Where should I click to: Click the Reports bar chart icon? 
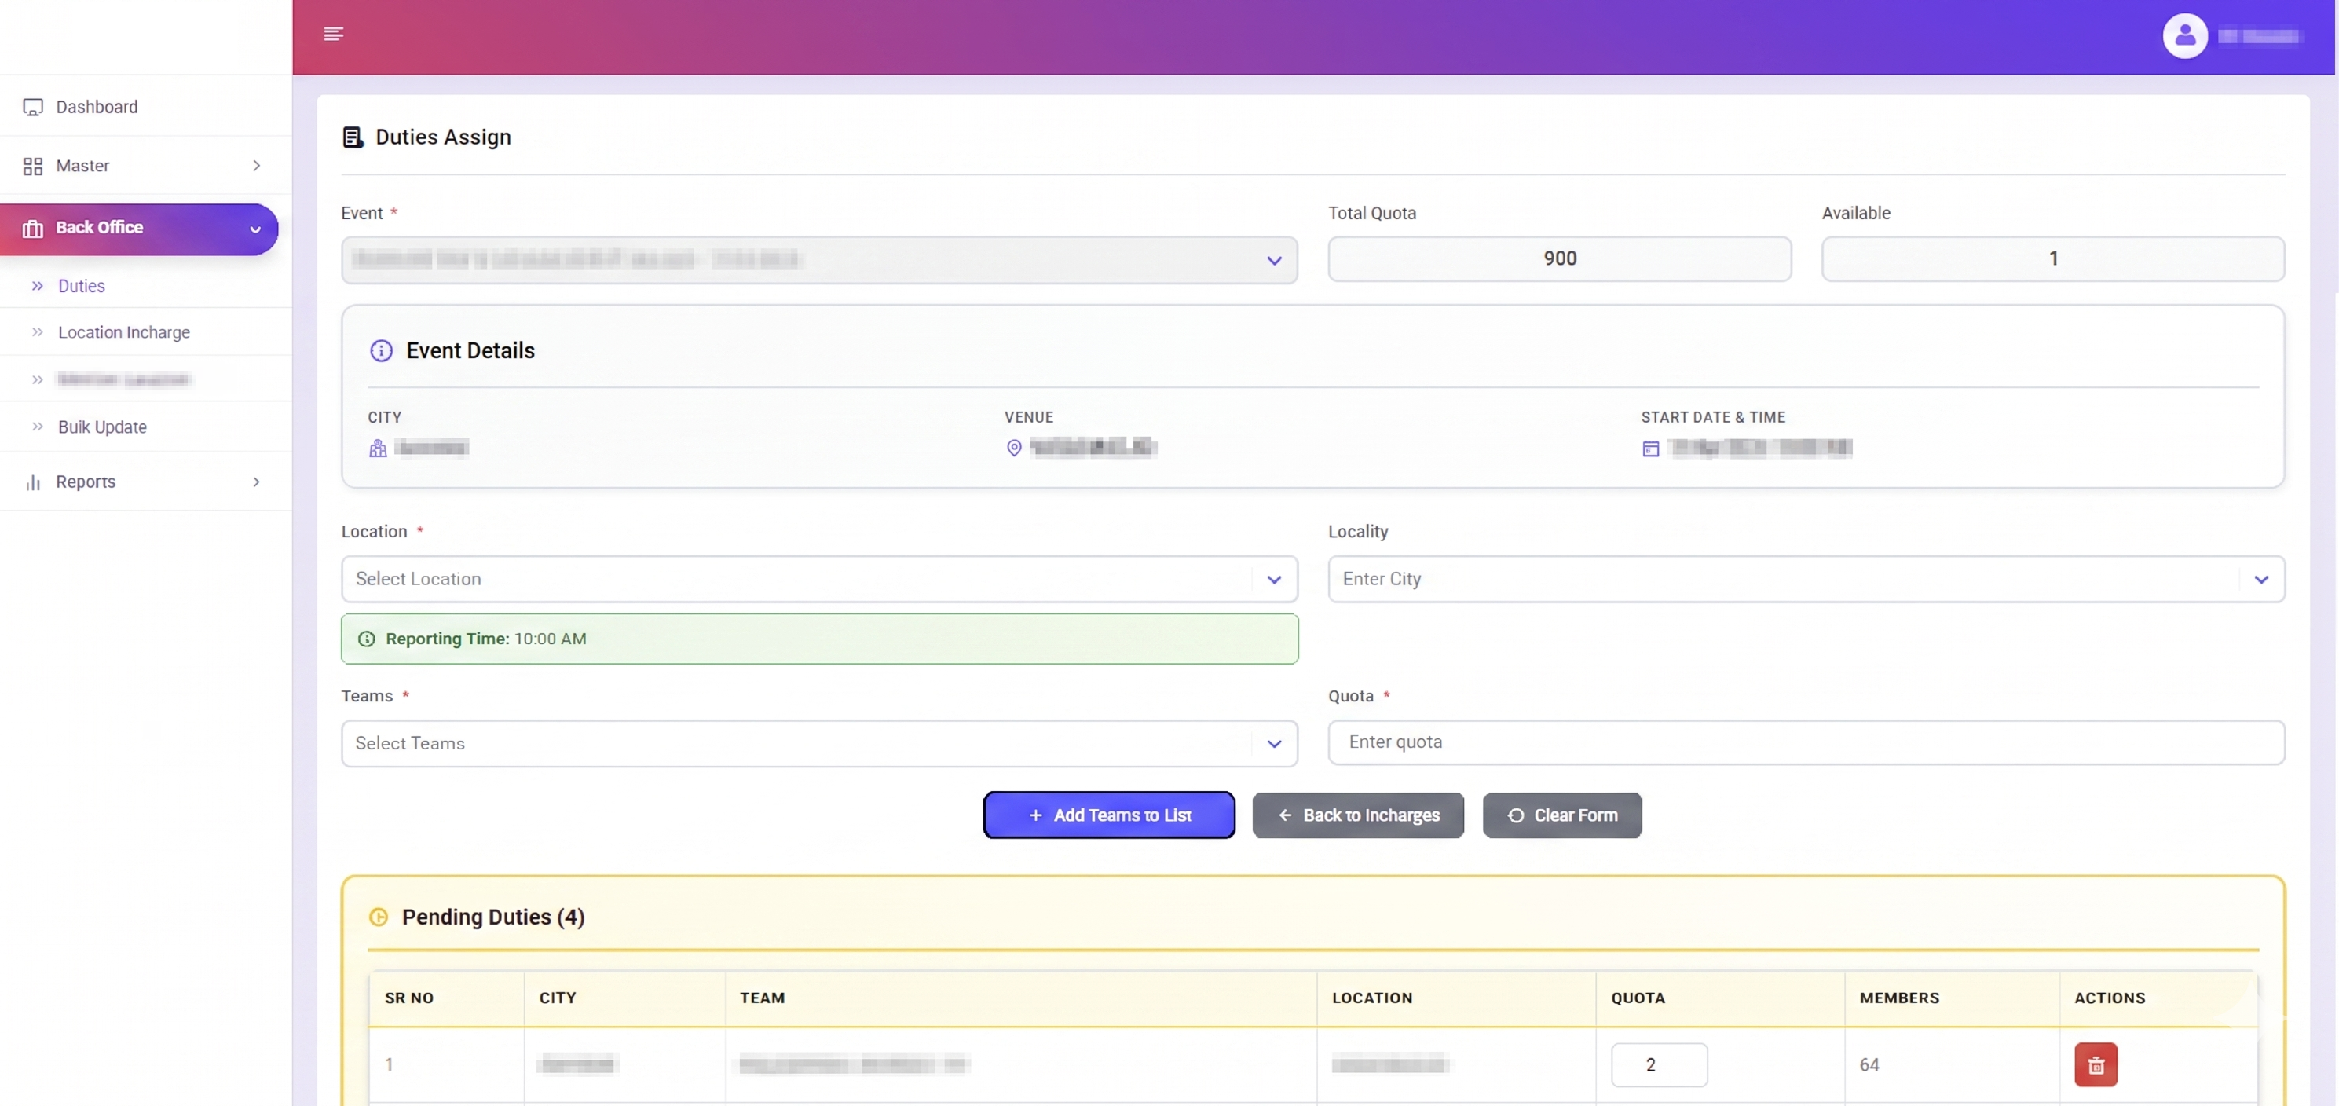(x=33, y=482)
